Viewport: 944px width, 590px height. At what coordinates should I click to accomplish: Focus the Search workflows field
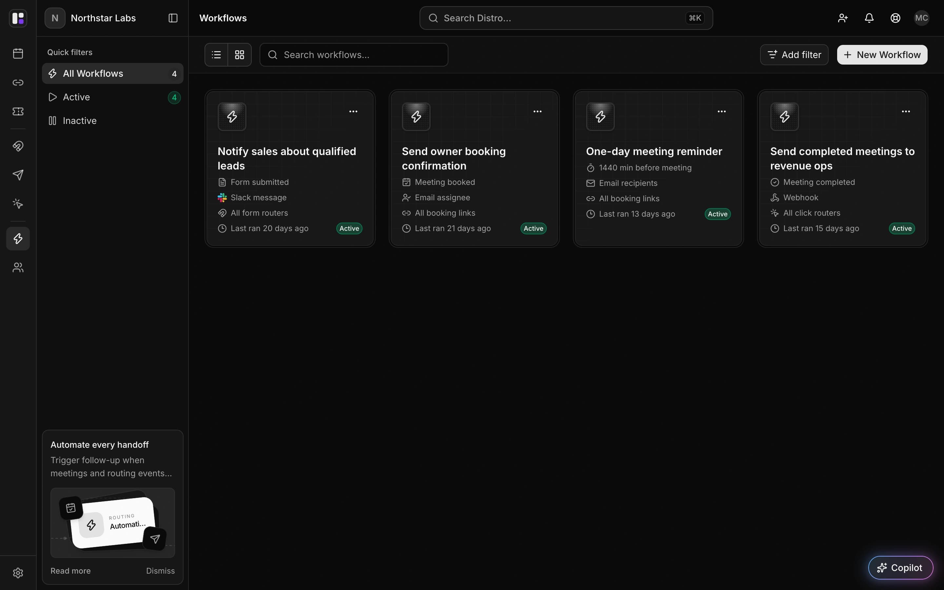[x=354, y=55]
